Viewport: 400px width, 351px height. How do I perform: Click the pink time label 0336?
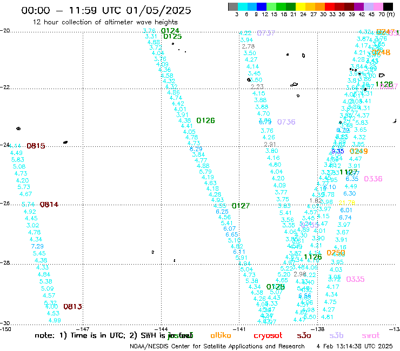click(373, 179)
